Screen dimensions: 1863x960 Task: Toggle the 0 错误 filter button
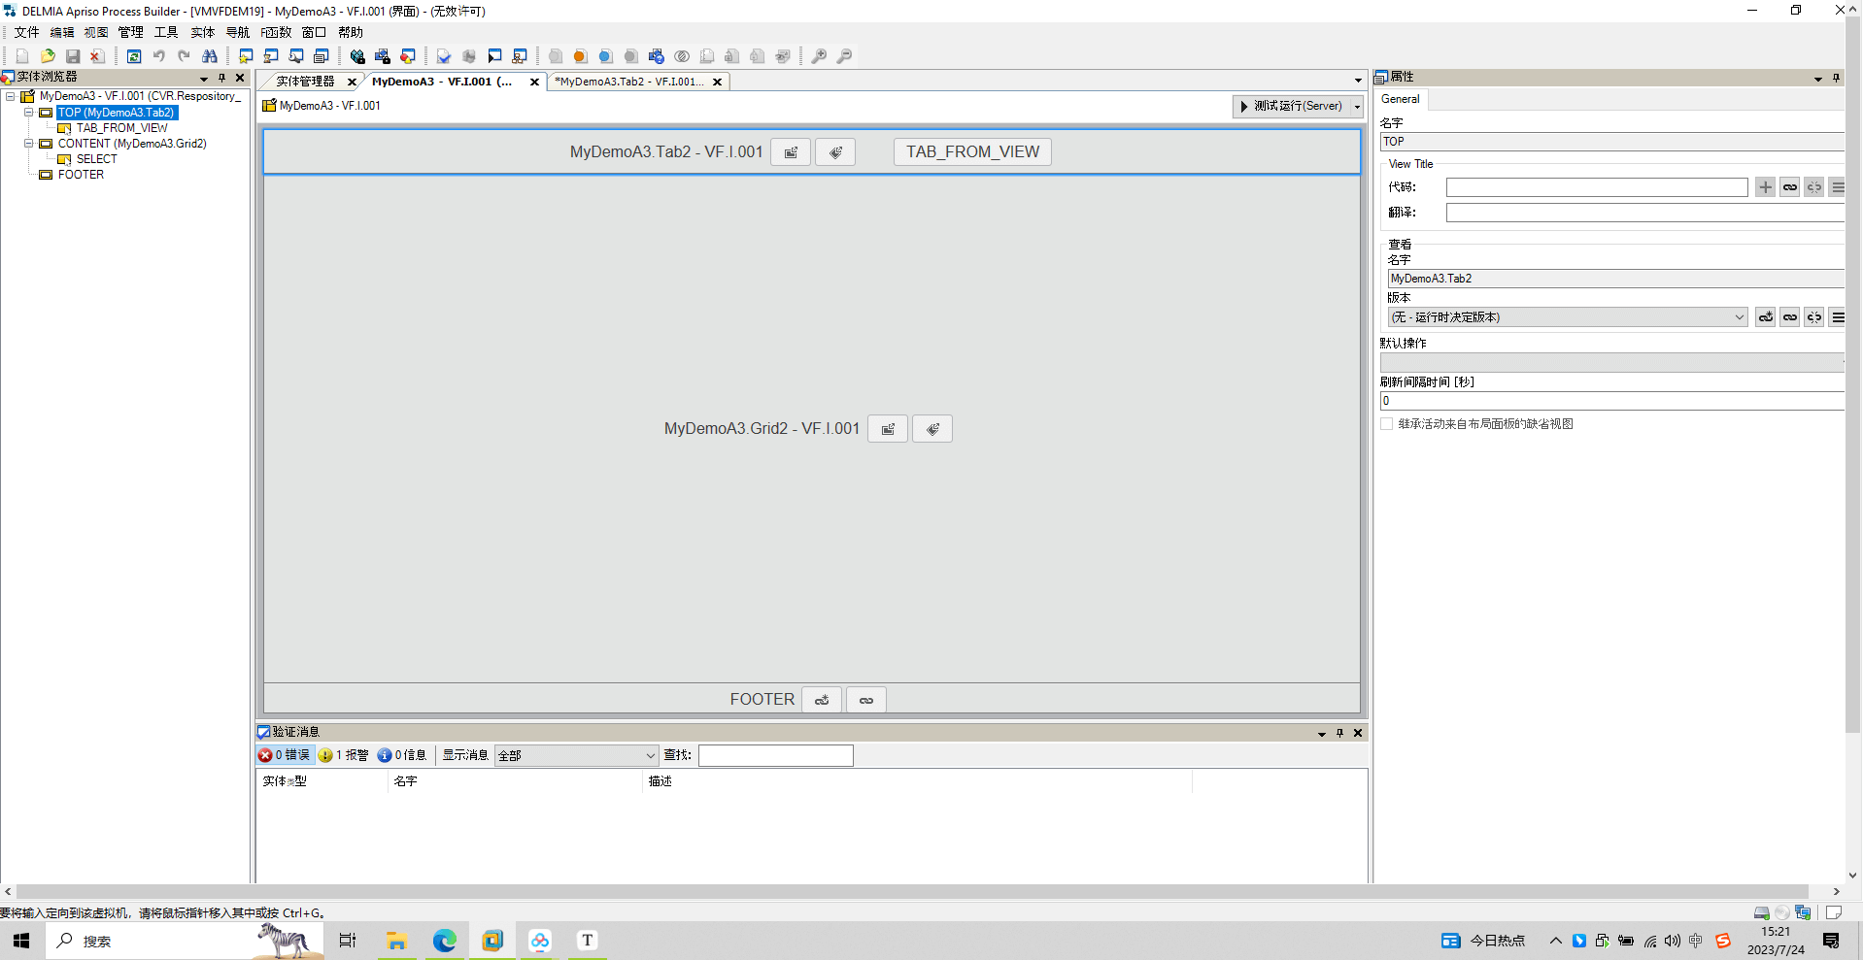tap(285, 755)
